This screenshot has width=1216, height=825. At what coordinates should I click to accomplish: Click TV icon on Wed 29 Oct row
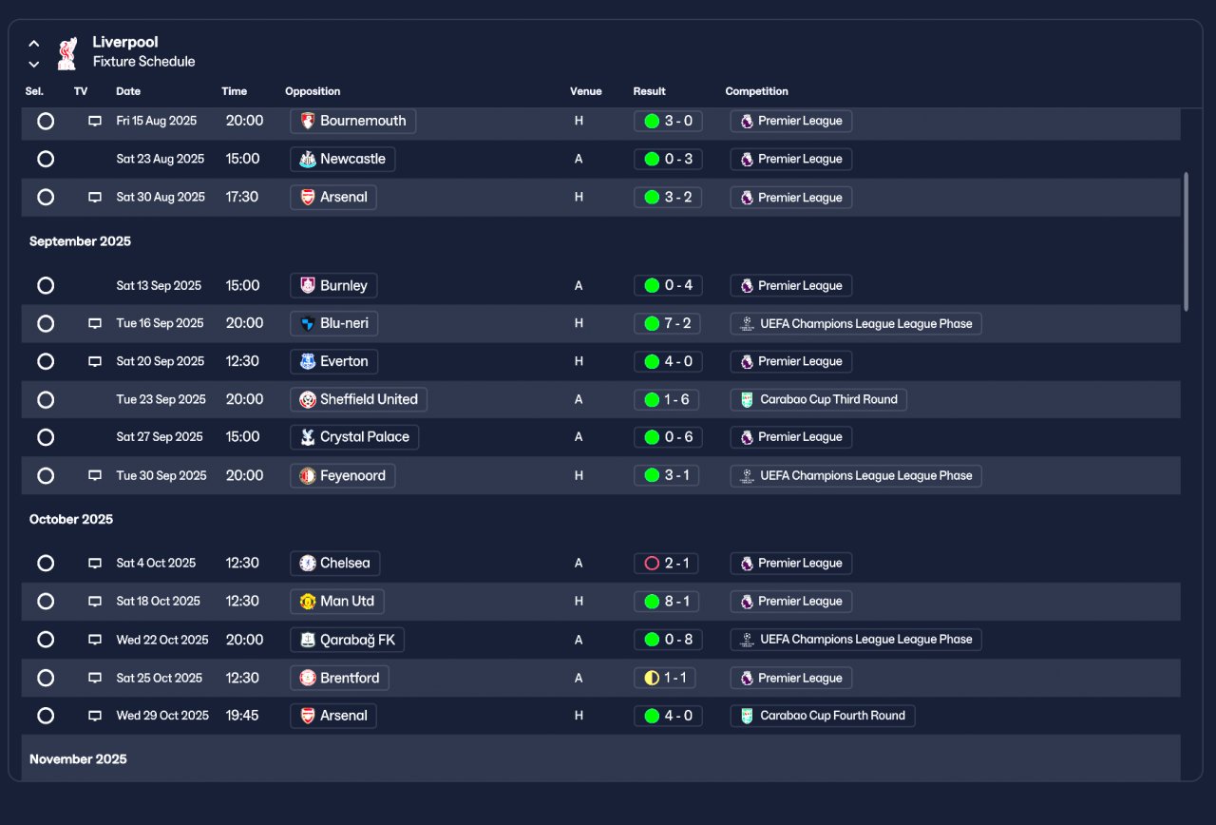[95, 716]
